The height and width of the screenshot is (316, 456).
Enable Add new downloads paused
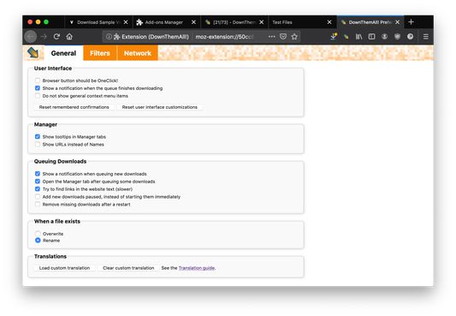(38, 197)
